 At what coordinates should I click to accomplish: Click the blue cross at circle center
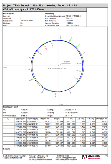(57, 66)
